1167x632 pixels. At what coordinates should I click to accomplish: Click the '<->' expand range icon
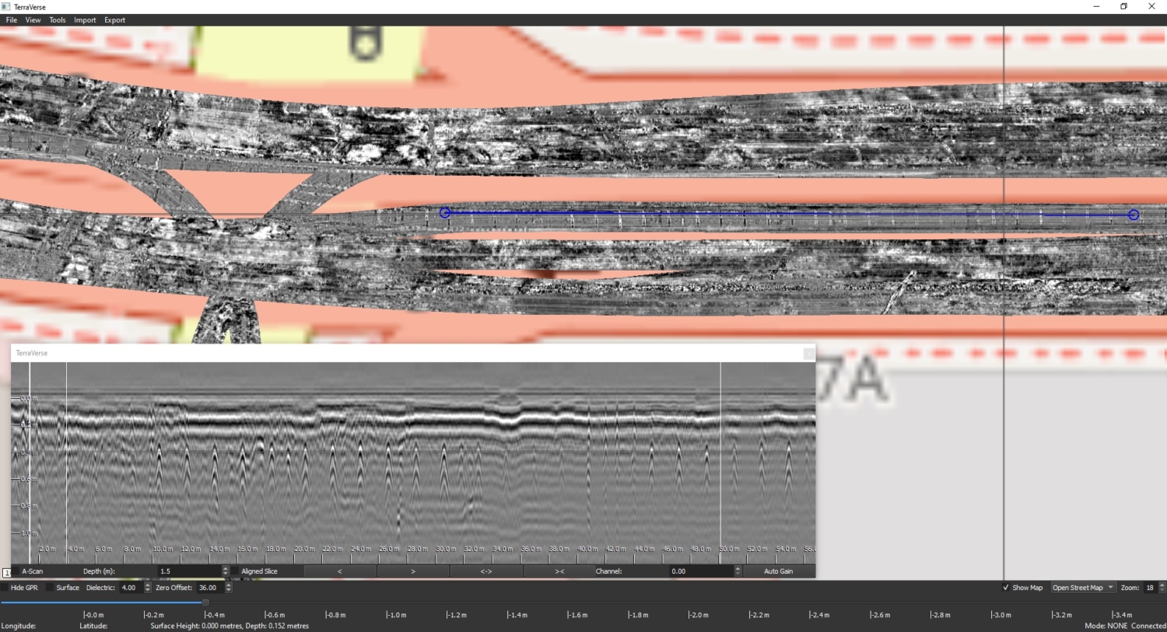coord(485,571)
